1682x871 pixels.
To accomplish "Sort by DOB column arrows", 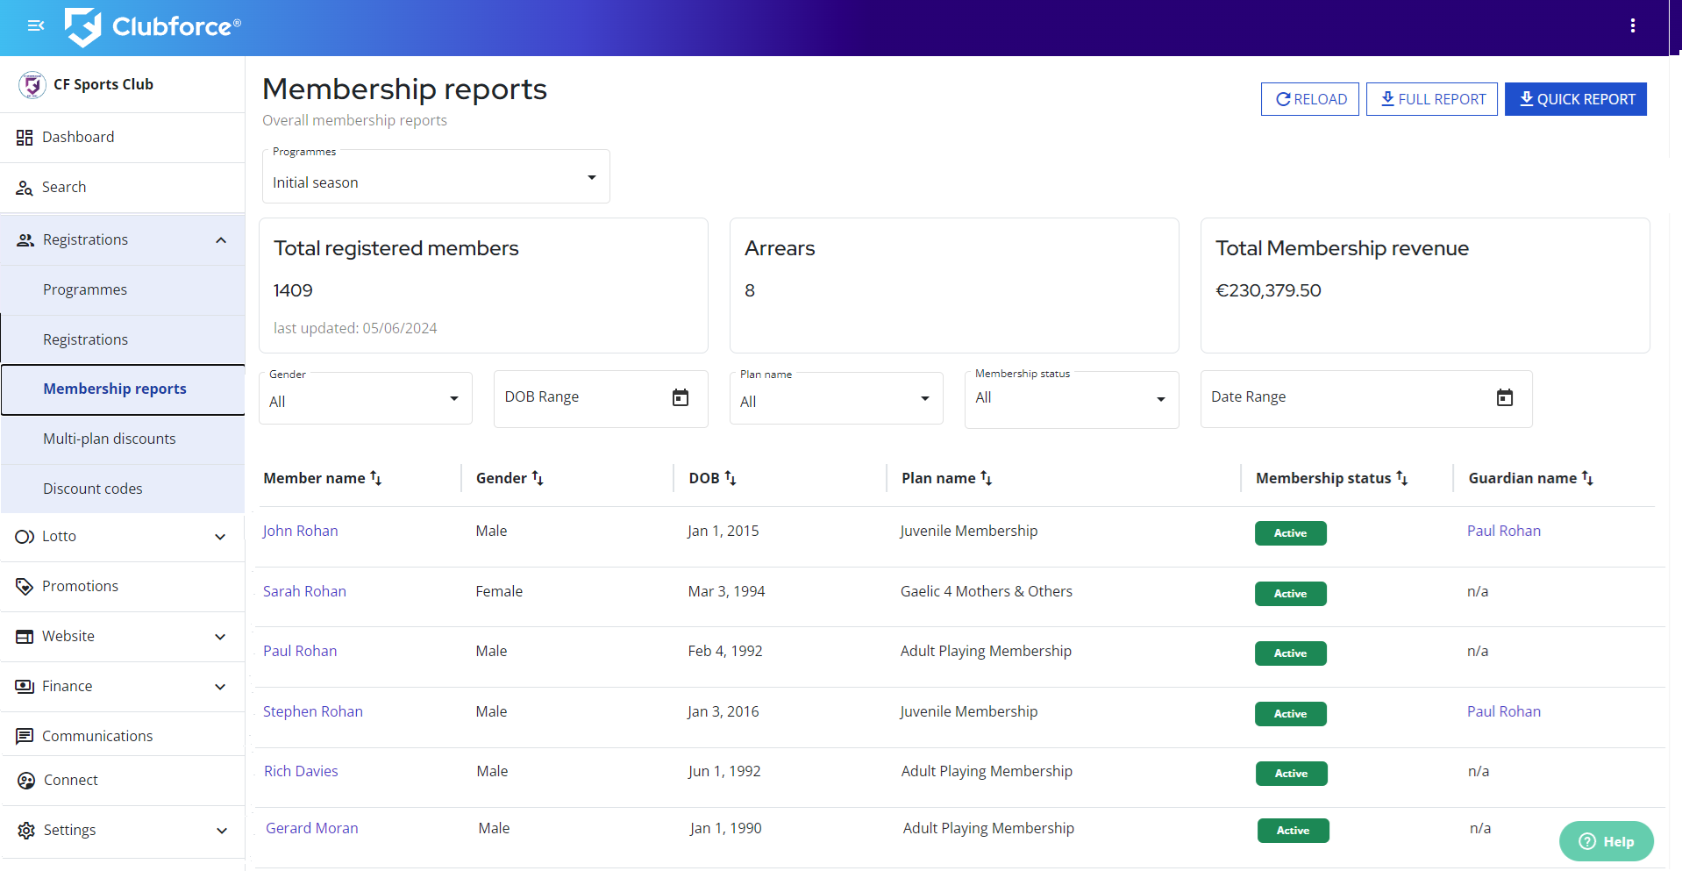I will [731, 478].
